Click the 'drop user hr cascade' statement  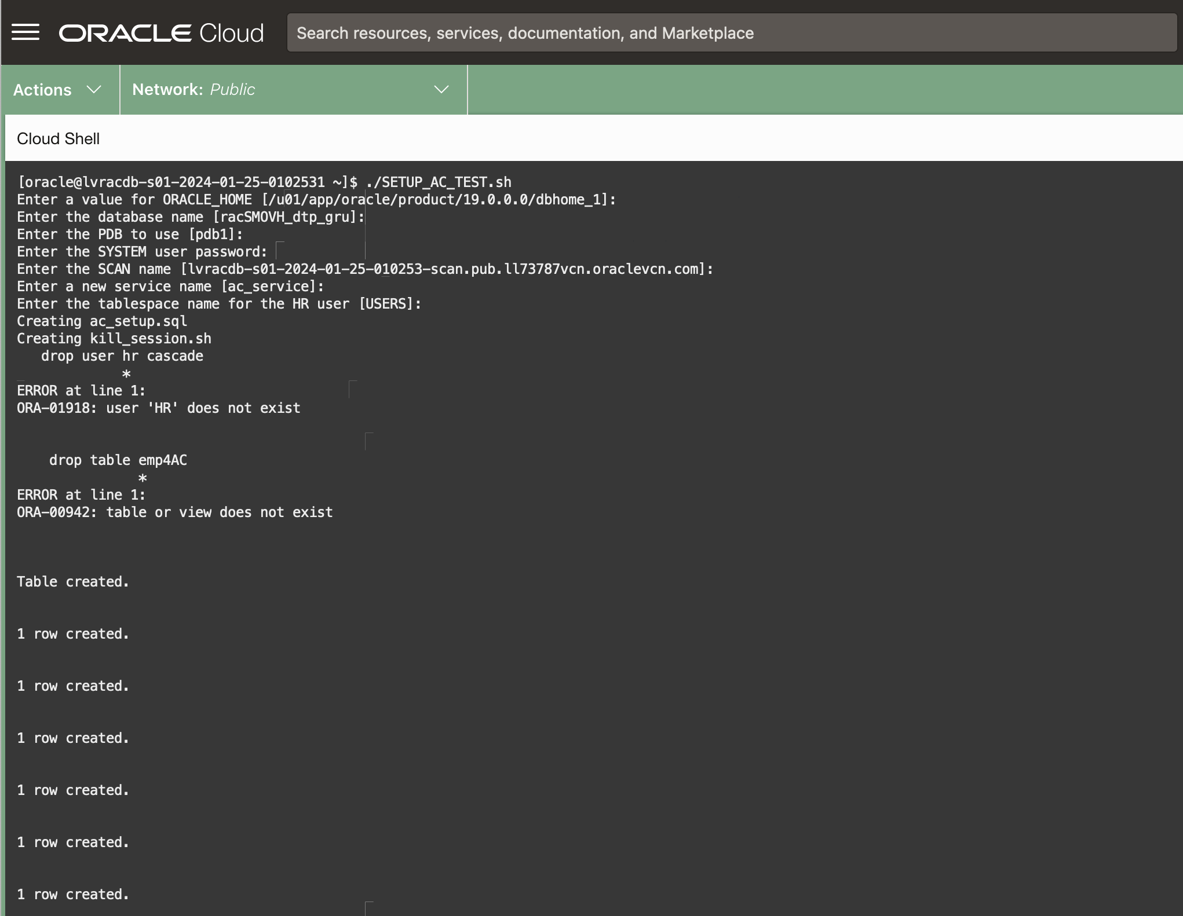click(122, 356)
